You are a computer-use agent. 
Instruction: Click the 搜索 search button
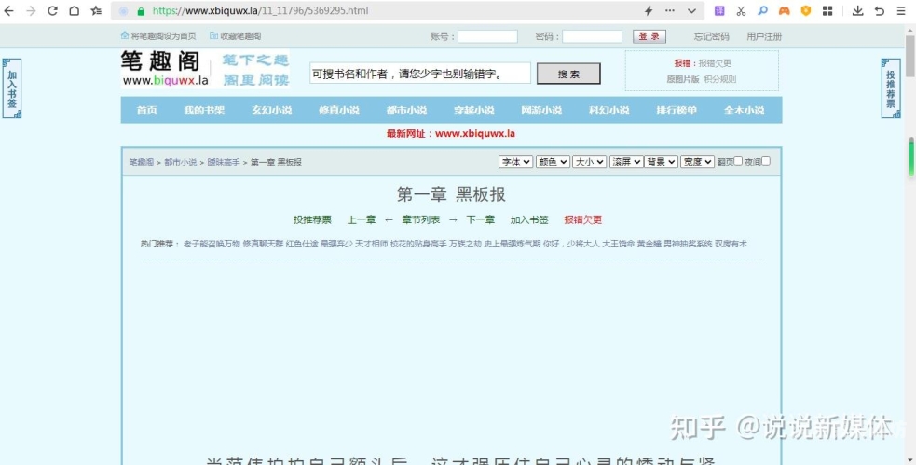point(568,73)
